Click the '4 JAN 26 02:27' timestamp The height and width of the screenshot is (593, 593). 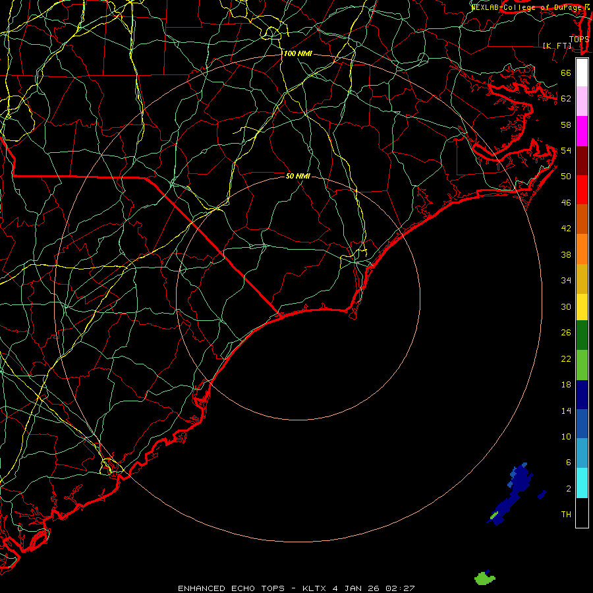coord(374,588)
